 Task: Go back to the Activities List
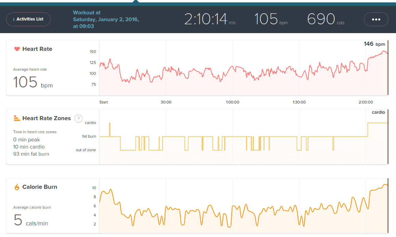coord(28,19)
